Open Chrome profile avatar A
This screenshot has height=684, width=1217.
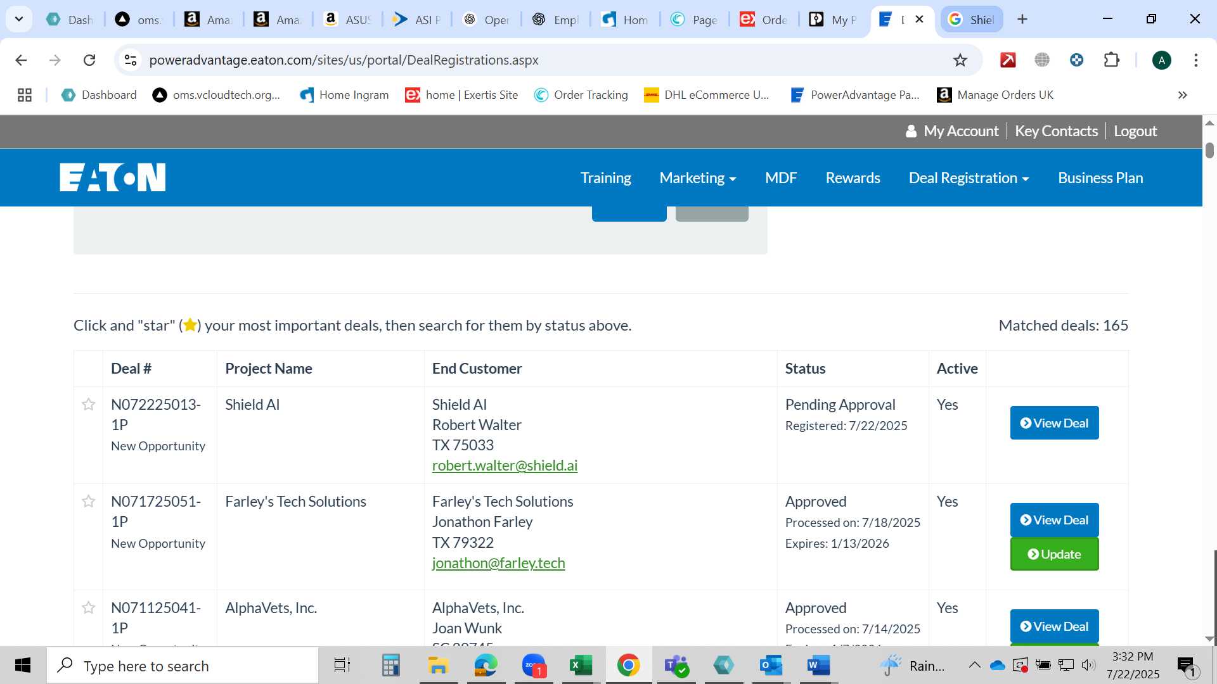[x=1162, y=60]
